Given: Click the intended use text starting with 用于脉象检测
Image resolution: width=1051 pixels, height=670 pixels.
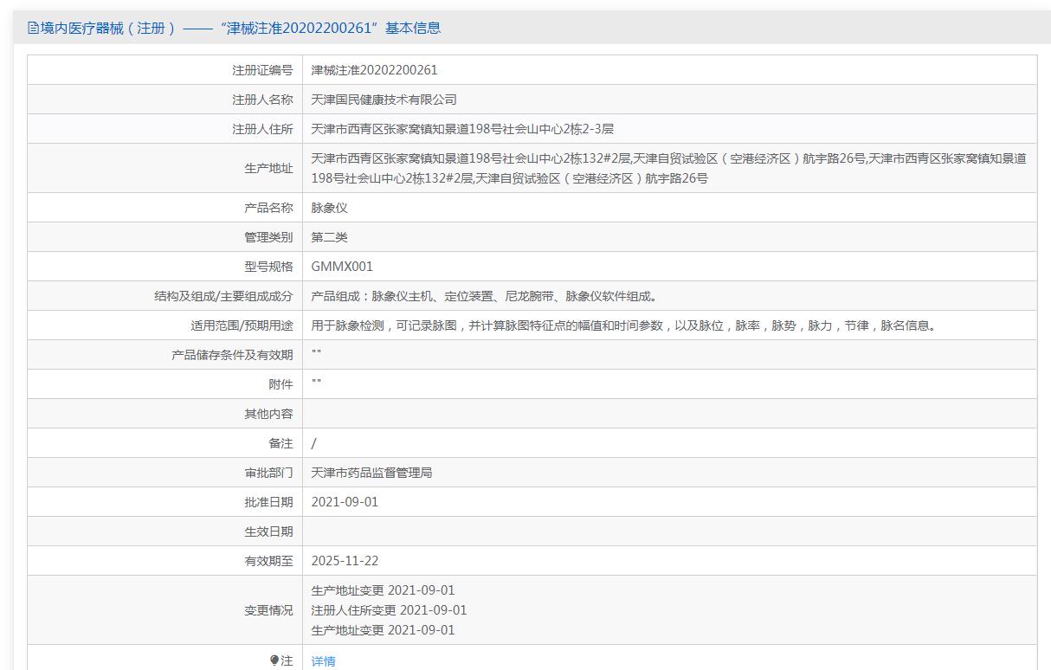Looking at the screenshot, I should 623,325.
